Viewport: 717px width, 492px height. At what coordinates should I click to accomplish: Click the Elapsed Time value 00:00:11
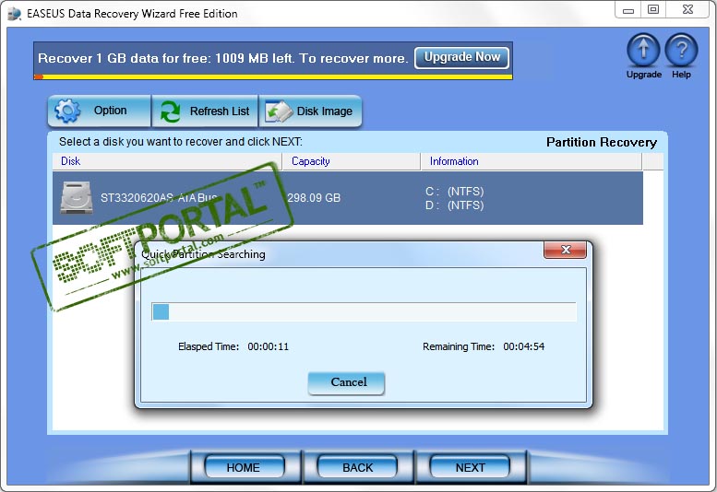[269, 346]
